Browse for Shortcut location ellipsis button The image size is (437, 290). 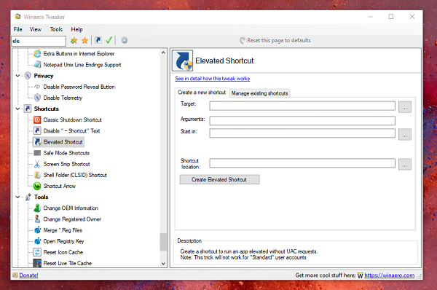pyautogui.click(x=405, y=165)
